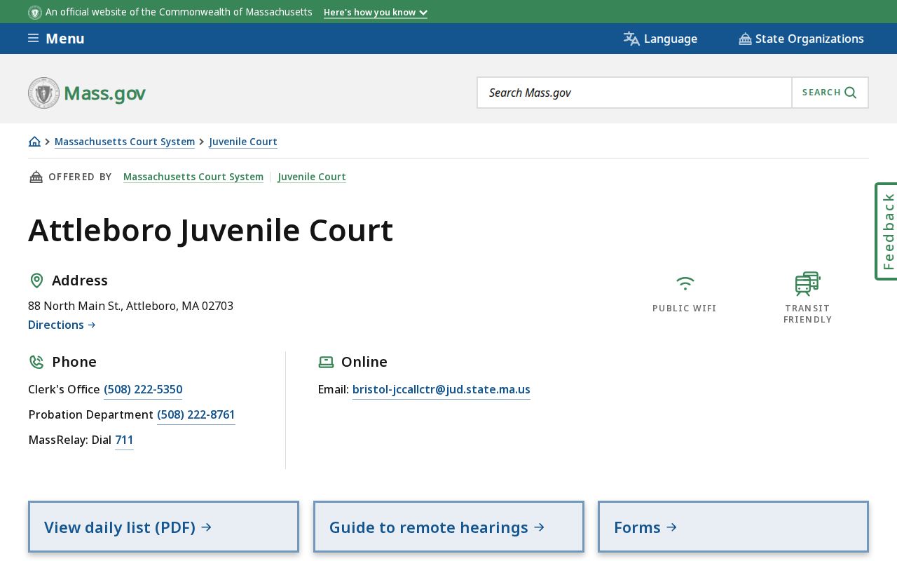
Task: Click the search magnifier icon
Action: pyautogui.click(x=851, y=93)
